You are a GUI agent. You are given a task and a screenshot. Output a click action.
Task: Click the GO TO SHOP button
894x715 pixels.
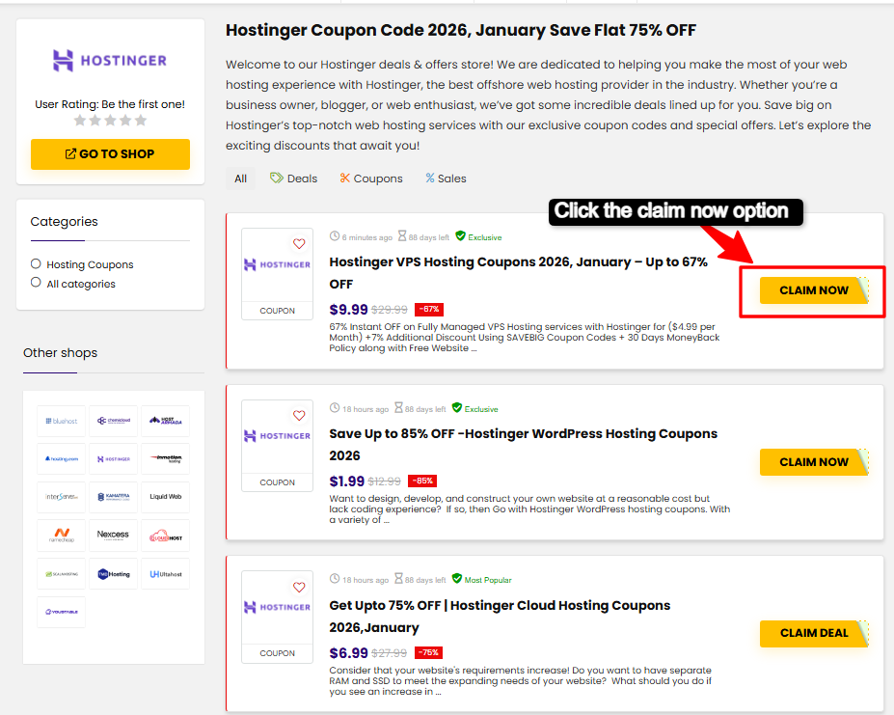pyautogui.click(x=110, y=154)
